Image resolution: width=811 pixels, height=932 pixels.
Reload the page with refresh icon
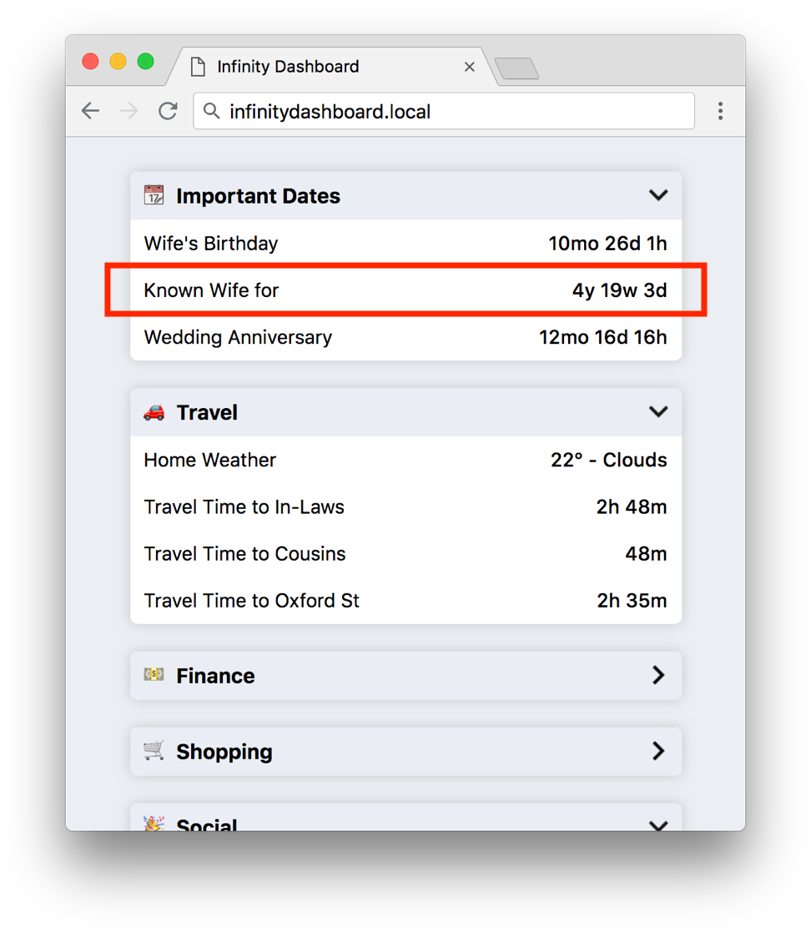pos(168,111)
